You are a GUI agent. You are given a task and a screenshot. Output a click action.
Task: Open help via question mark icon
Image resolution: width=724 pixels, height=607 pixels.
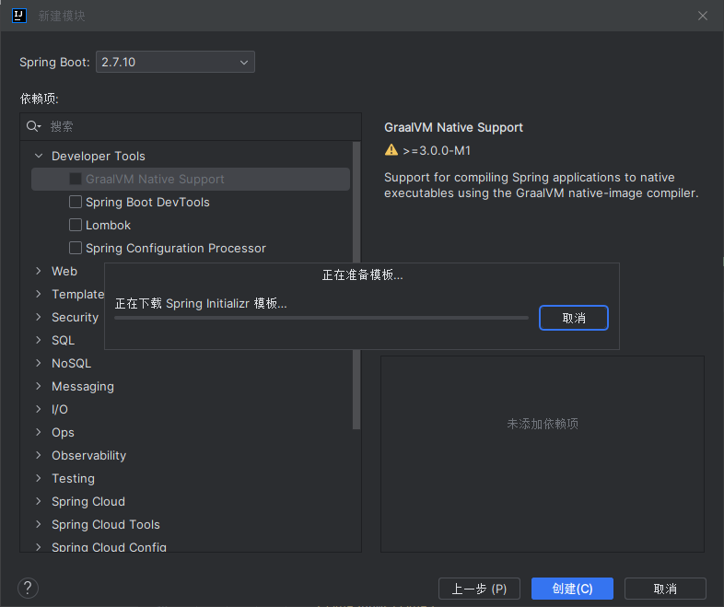pos(28,588)
